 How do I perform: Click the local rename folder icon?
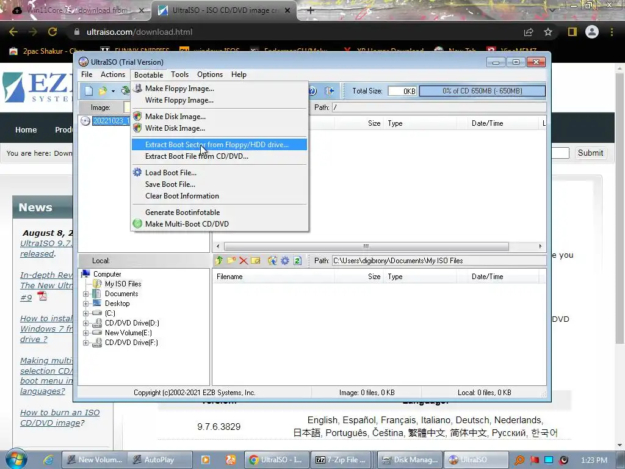coord(256,260)
